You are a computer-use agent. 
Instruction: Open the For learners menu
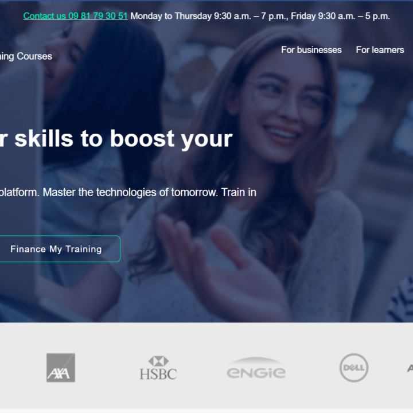click(x=380, y=50)
